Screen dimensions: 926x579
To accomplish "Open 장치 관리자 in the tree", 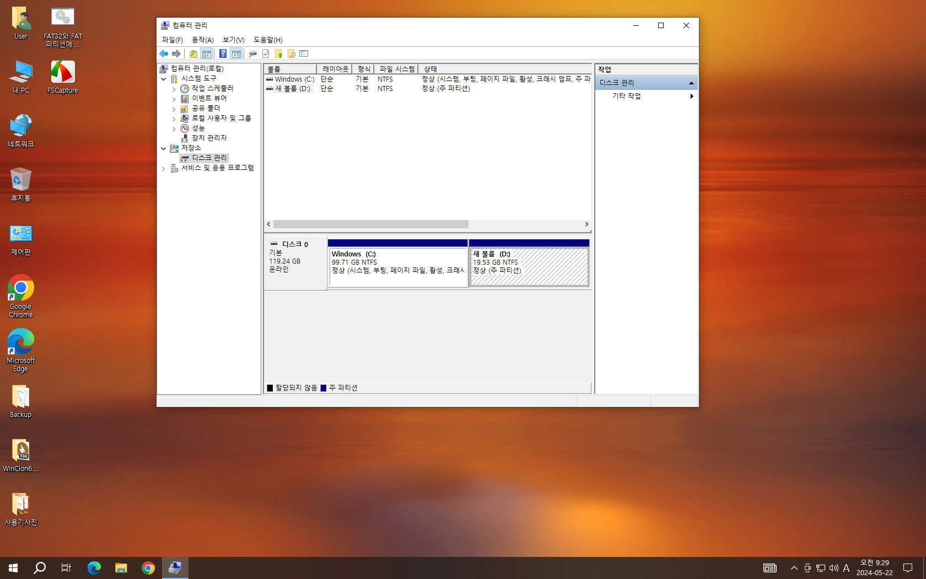I will 209,138.
